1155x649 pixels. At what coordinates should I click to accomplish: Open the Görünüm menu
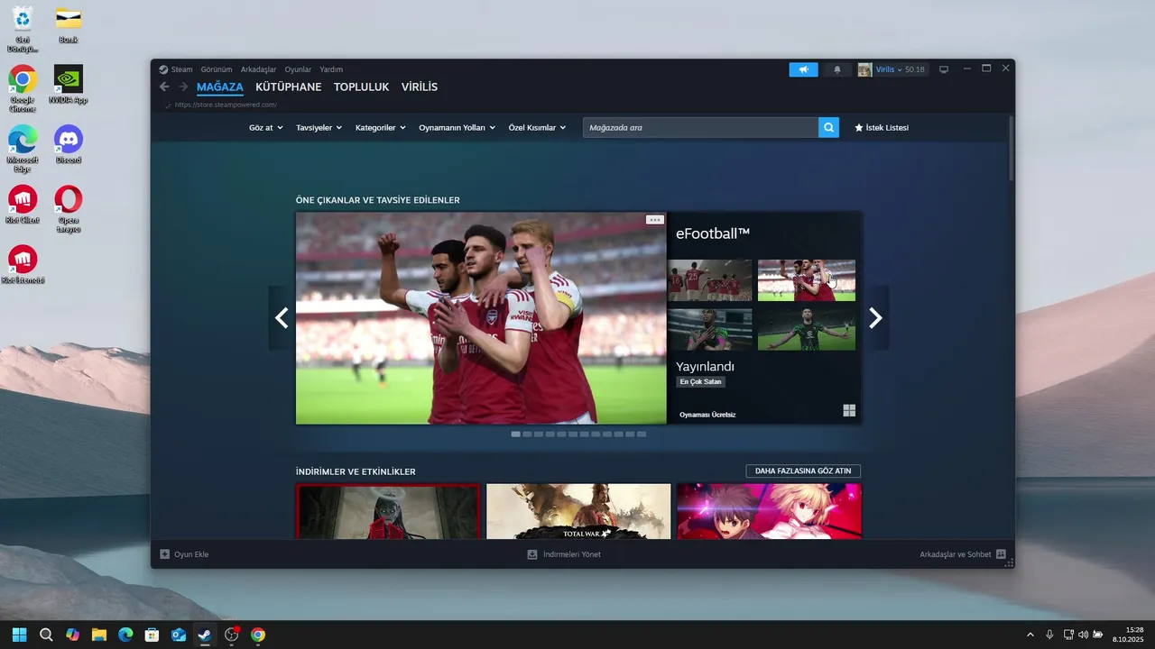pos(217,69)
